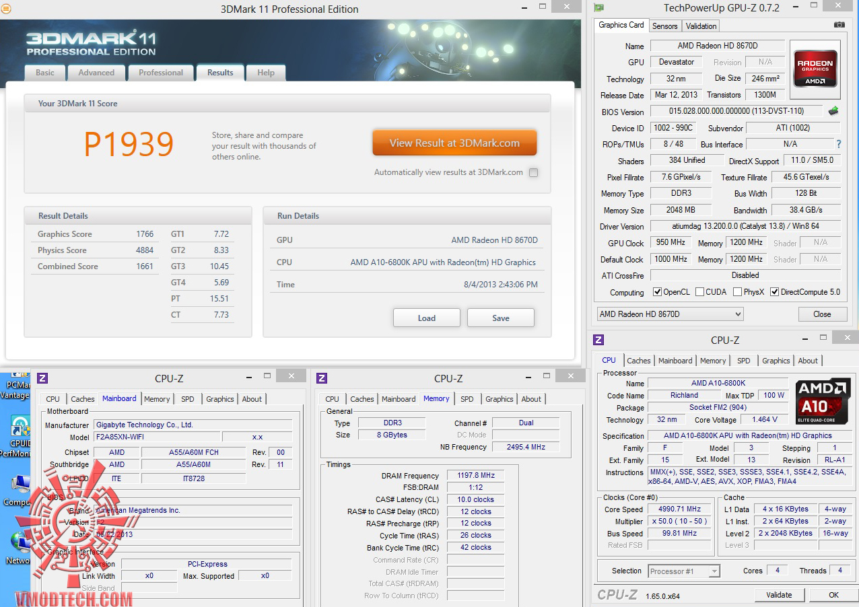Open the CPUID PerfMonitor desktop shortcut
This screenshot has height=607, width=859.
18,435
